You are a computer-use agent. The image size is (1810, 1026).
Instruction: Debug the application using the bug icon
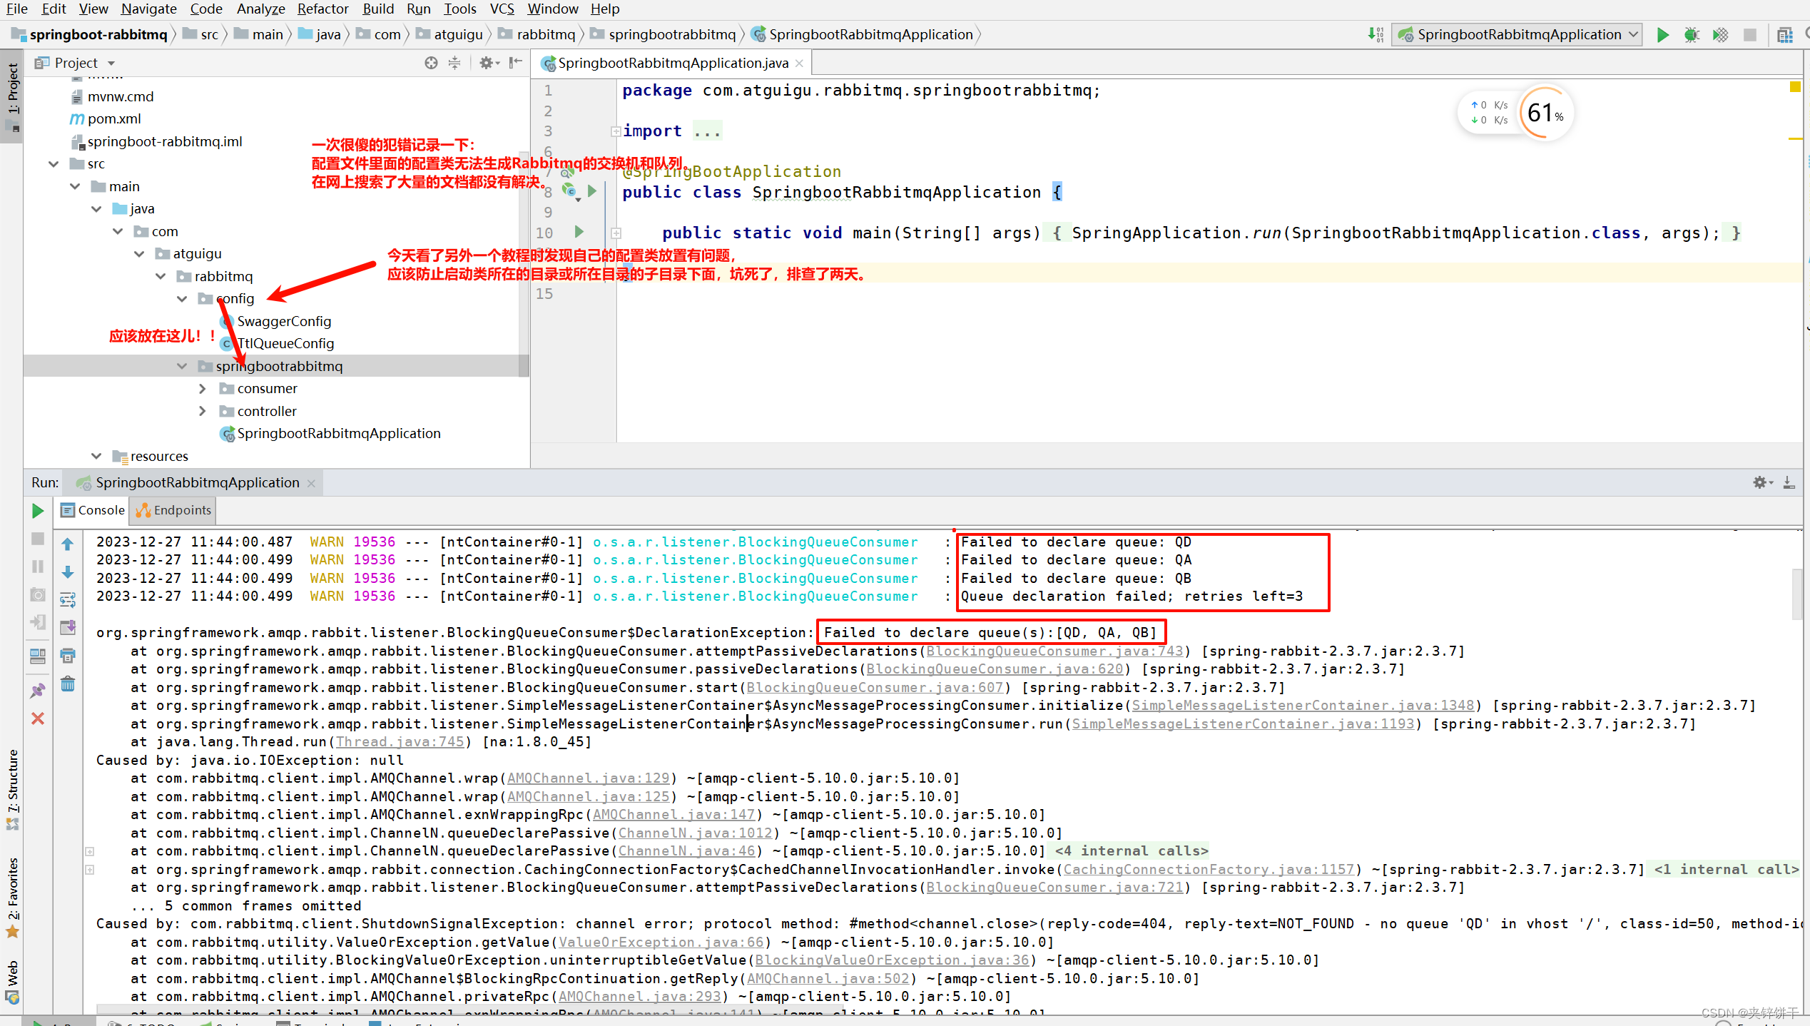[x=1692, y=34]
